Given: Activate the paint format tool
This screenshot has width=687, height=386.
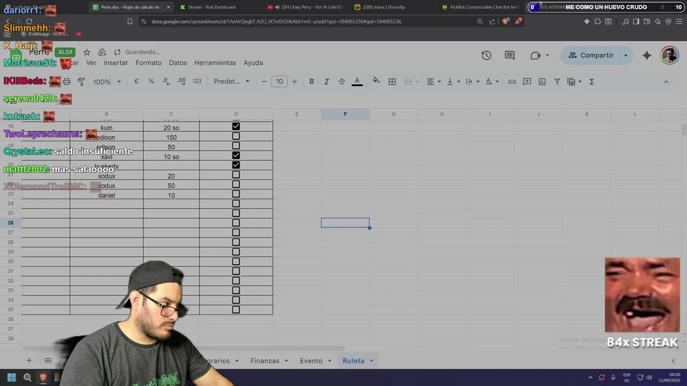Looking at the screenshot, I should 82,81.
